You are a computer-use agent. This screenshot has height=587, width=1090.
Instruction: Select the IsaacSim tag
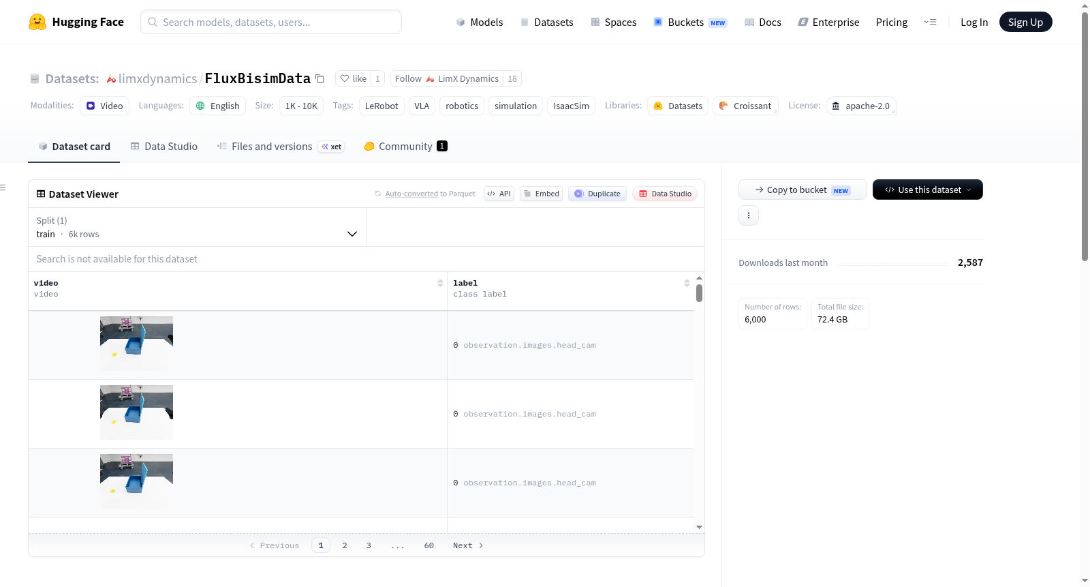pyautogui.click(x=571, y=106)
